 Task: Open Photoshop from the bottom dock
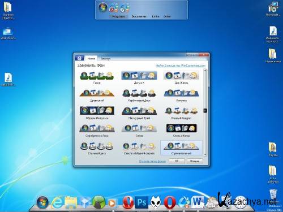pyautogui.click(x=141, y=202)
